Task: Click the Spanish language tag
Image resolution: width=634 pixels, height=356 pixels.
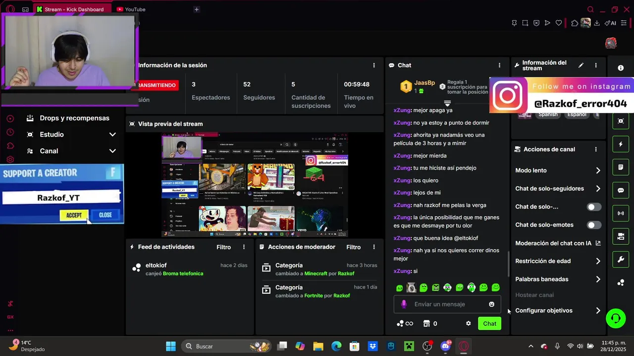Action: (x=548, y=115)
